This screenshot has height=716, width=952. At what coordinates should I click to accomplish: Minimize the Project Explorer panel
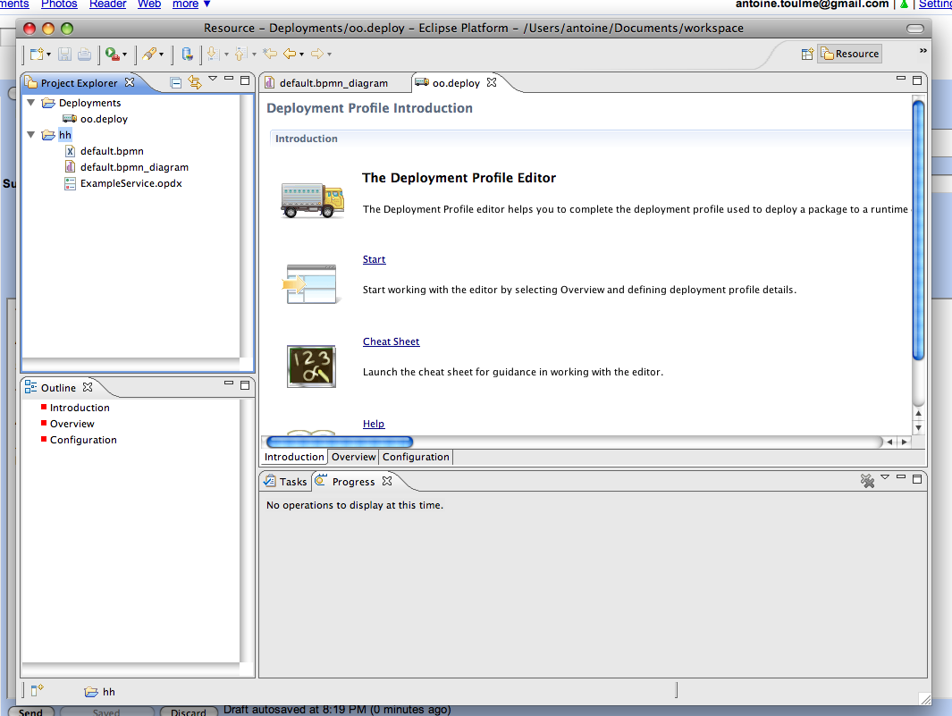click(x=229, y=79)
